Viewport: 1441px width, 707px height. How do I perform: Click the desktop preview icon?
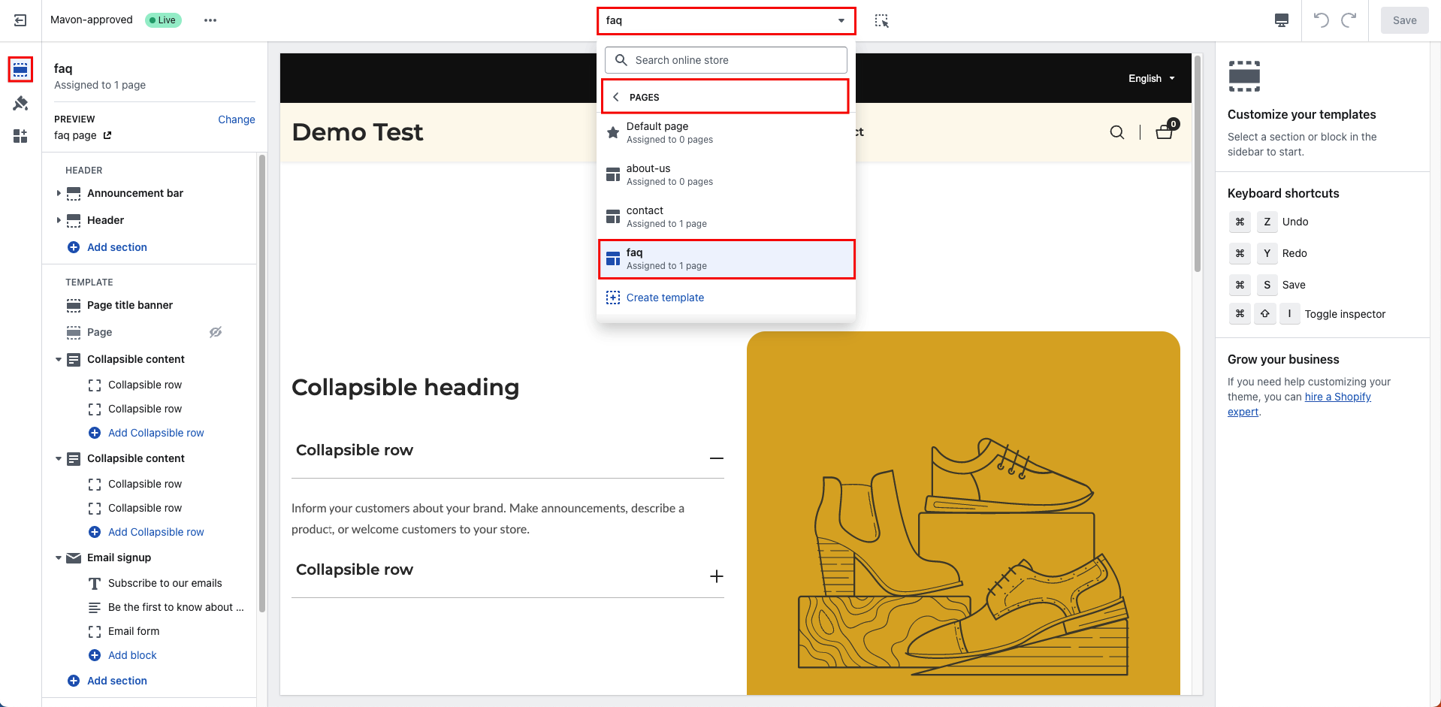1281,20
